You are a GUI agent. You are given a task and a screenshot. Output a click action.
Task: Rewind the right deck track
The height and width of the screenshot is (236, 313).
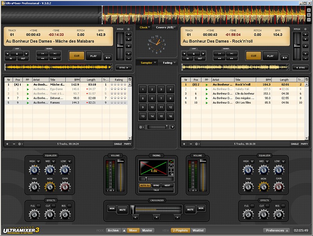pyautogui.click(x=219, y=58)
